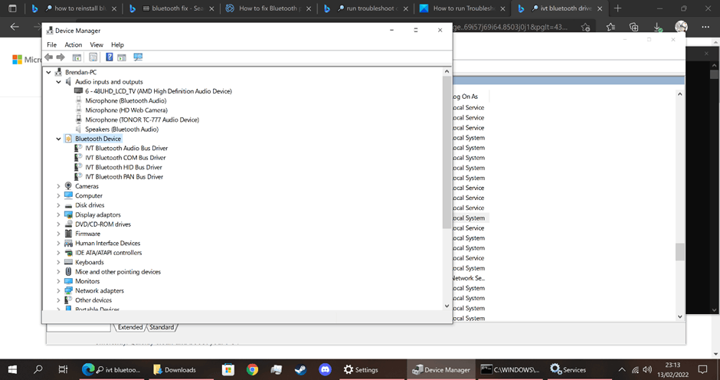Click the Scan for hardware changes monitor icon
The width and height of the screenshot is (720, 380).
click(138, 57)
